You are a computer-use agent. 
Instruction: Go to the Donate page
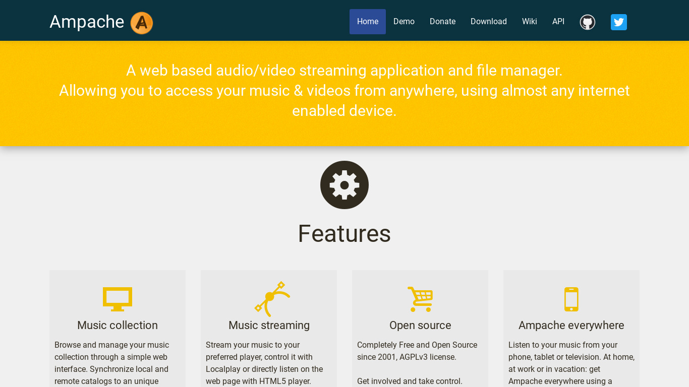(442, 22)
